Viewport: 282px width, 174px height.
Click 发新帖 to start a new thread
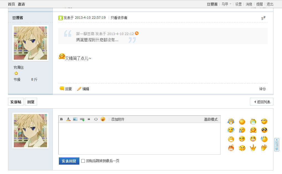coord(16,102)
